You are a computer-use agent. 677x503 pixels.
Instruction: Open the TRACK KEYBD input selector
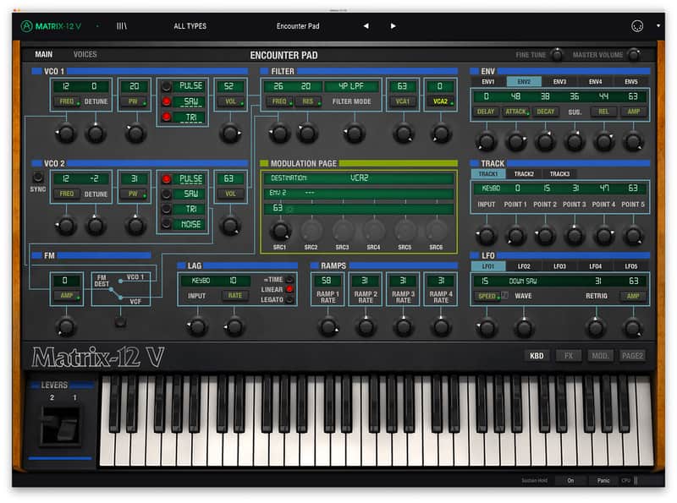pos(491,188)
